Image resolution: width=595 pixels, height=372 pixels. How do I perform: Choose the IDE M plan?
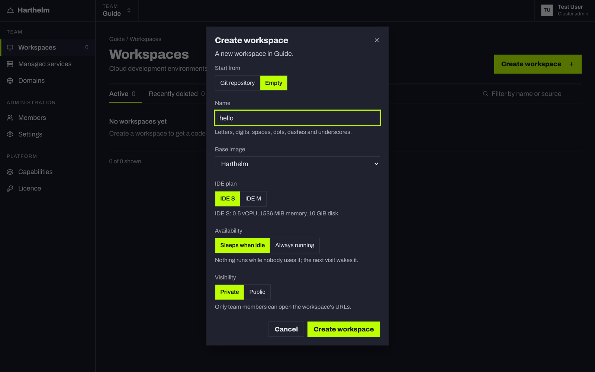(253, 199)
